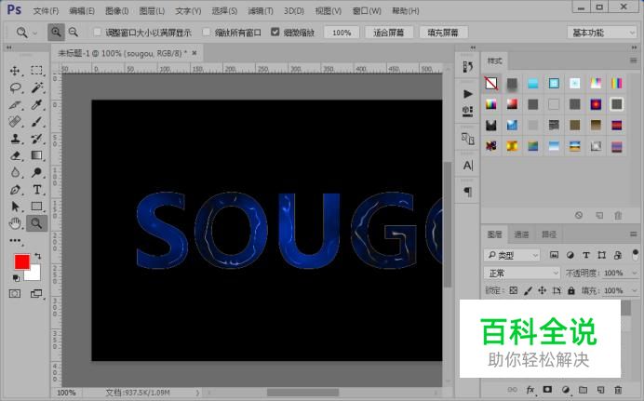This screenshot has width=644, height=401.
Task: Open the Layers panel flyout menu
Action: pos(634,234)
